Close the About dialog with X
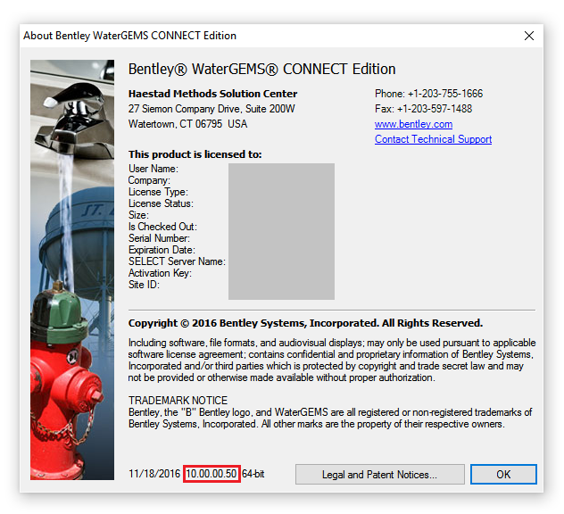 point(528,36)
